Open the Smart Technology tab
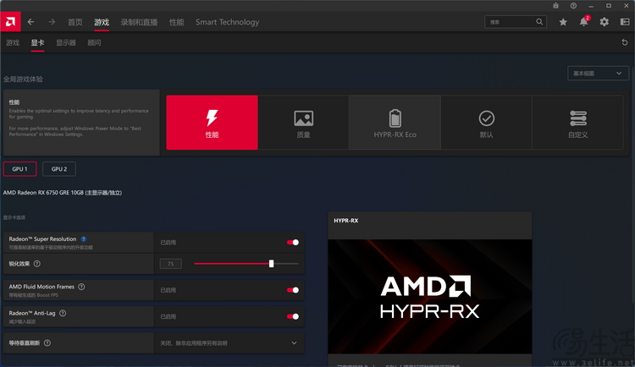Screen dimensions: 635x367 point(227,22)
